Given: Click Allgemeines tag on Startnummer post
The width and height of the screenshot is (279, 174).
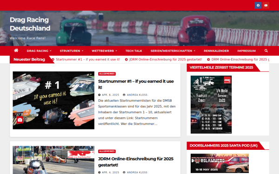Looking at the screenshot, I should pos(107,74).
